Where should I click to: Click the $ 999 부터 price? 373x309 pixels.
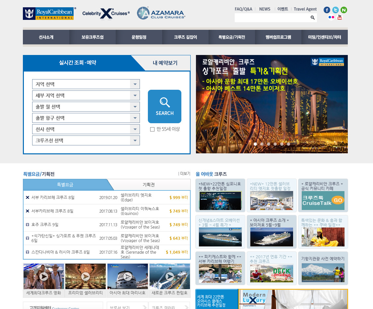click(179, 197)
